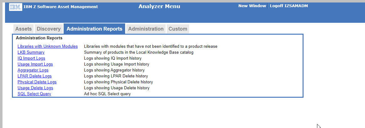Click the Administration Reports panel heading
The width and height of the screenshot is (365, 128).
coord(39,38)
